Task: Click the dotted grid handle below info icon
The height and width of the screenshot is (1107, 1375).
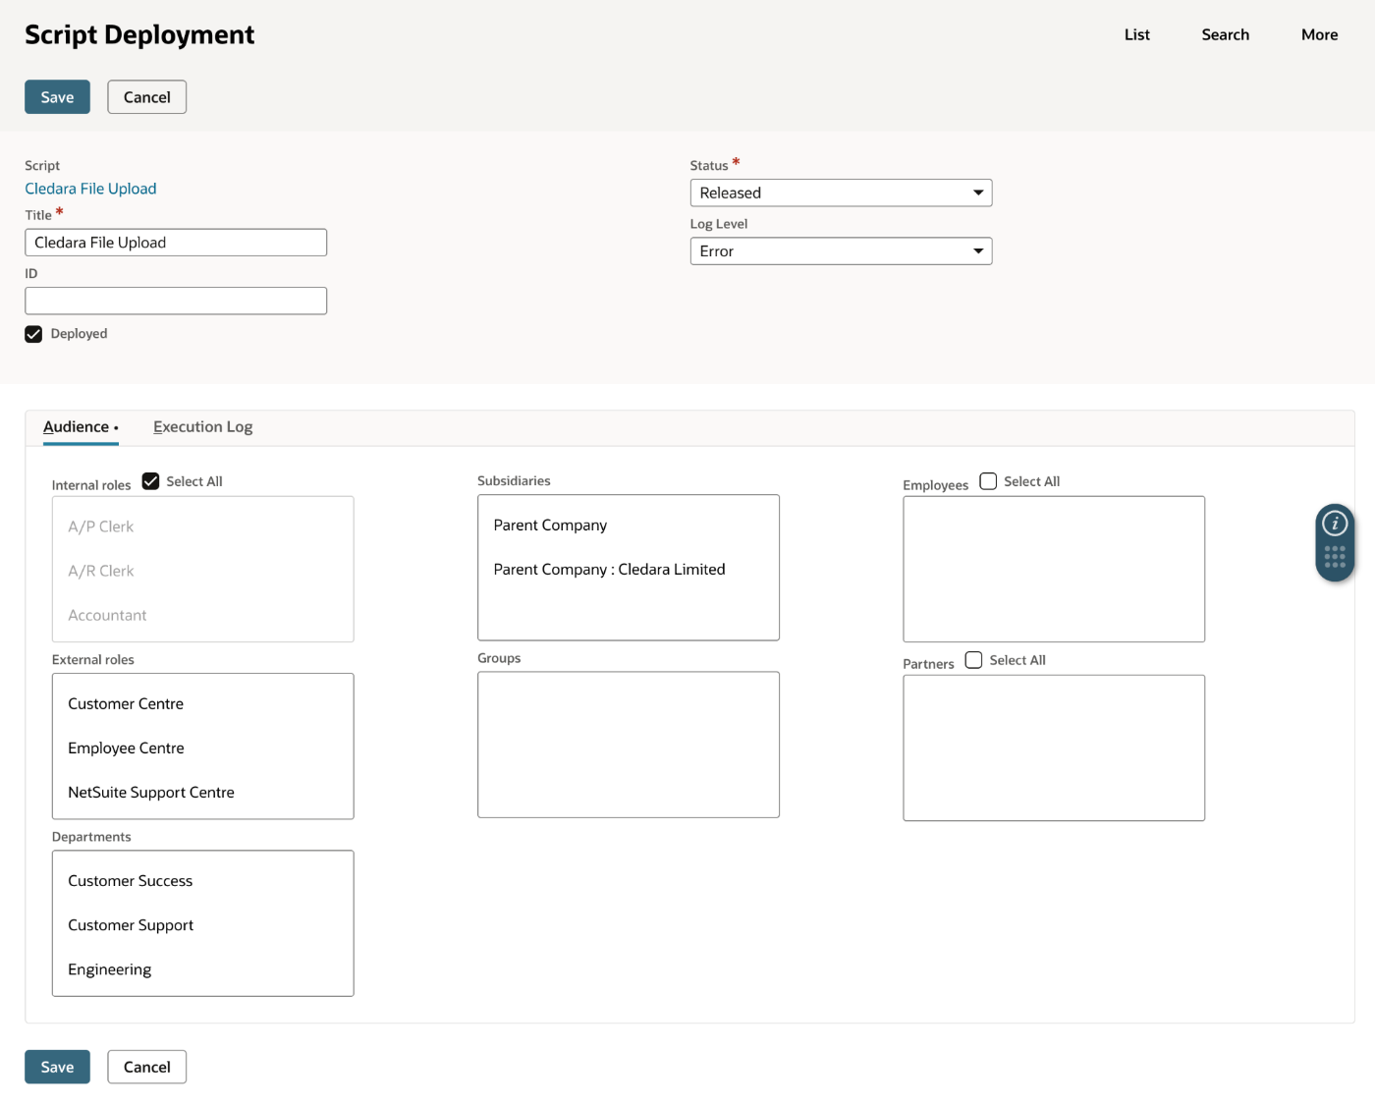Action: (1335, 557)
